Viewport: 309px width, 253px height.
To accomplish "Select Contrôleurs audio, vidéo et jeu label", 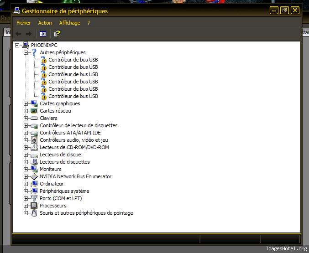I will coord(74,140).
